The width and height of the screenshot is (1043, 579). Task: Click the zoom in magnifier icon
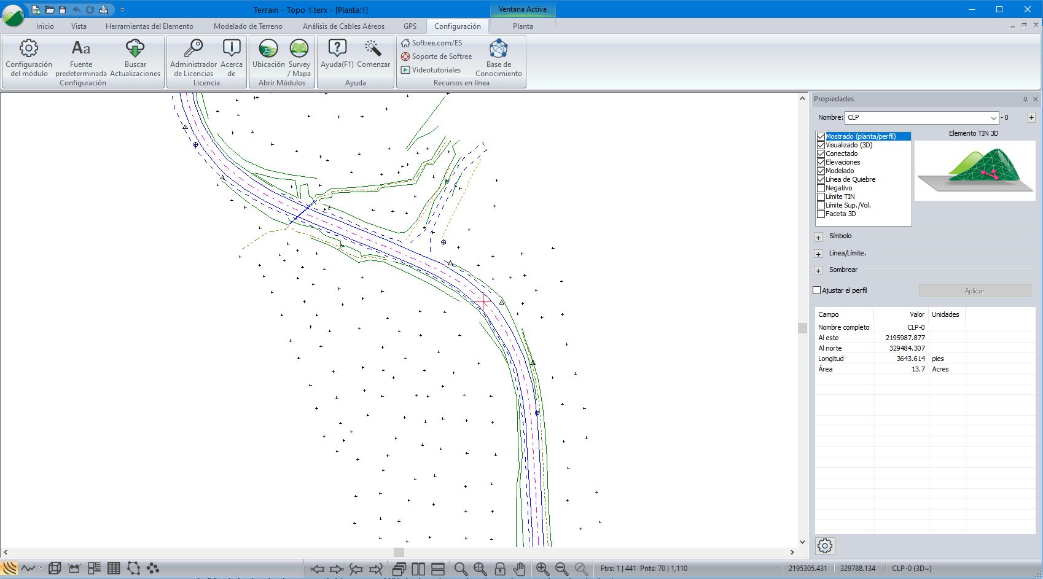(x=542, y=569)
